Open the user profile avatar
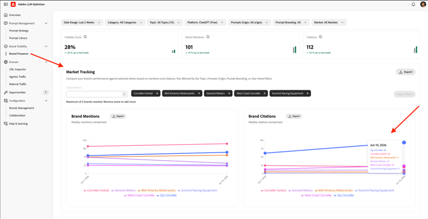Image resolution: width=428 pixels, height=219 pixels. 423,5
